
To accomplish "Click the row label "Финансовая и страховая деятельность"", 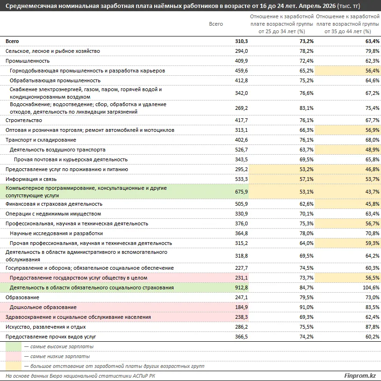I will coord(54,204).
